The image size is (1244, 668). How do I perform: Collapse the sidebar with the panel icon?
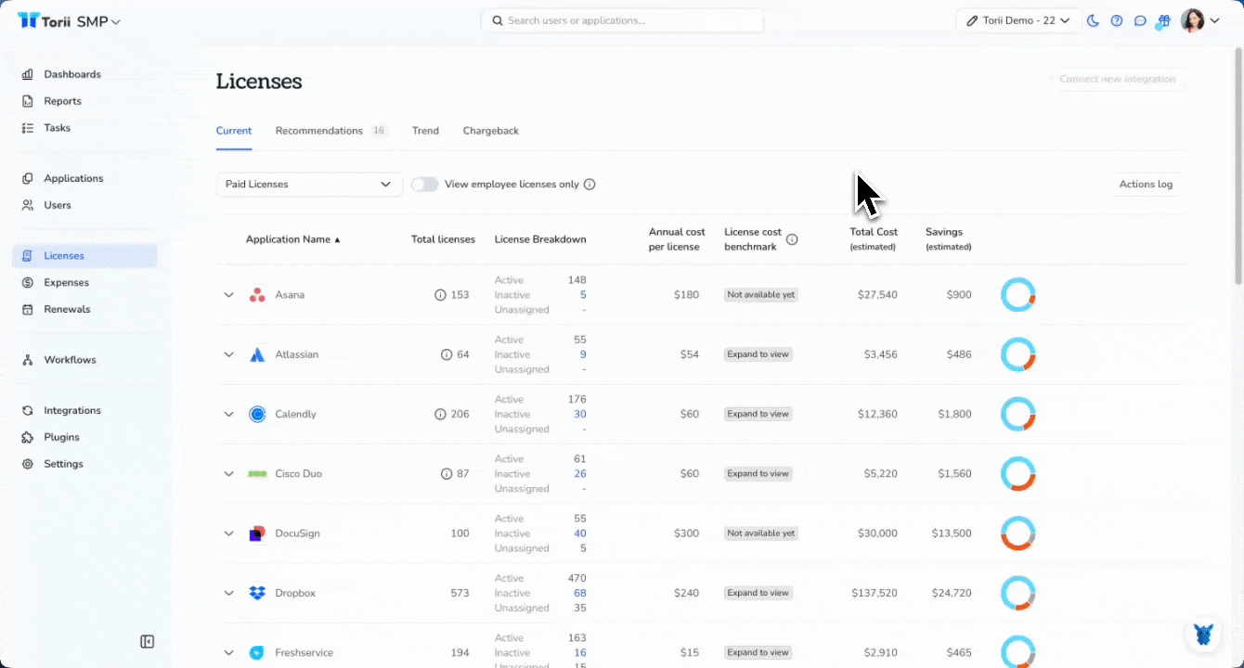coord(147,642)
